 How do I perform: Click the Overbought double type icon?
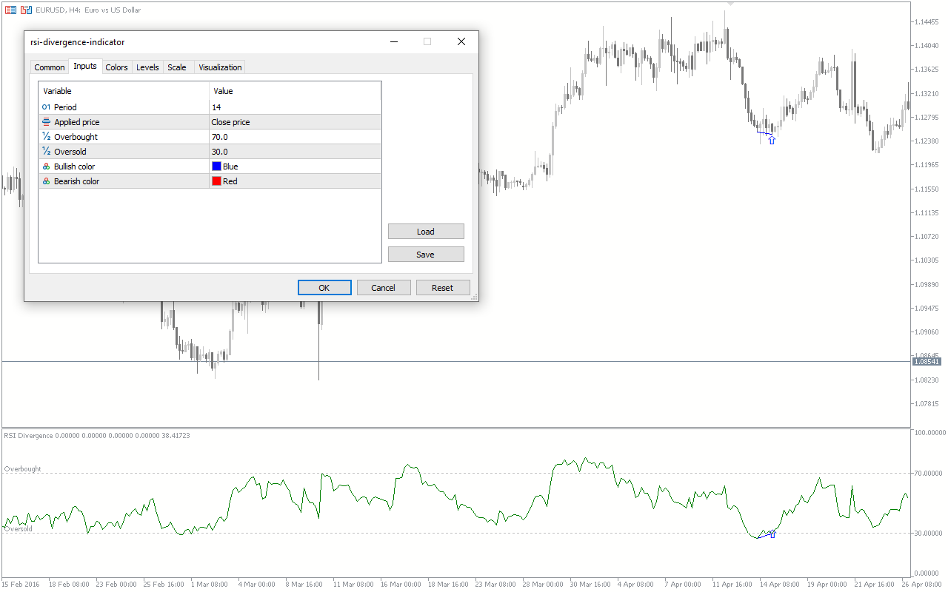tap(46, 137)
